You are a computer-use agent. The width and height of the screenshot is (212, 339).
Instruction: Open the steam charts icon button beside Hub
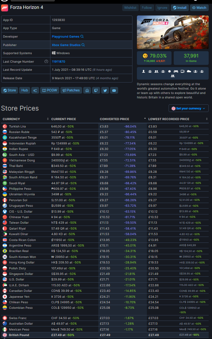[x=35, y=90]
